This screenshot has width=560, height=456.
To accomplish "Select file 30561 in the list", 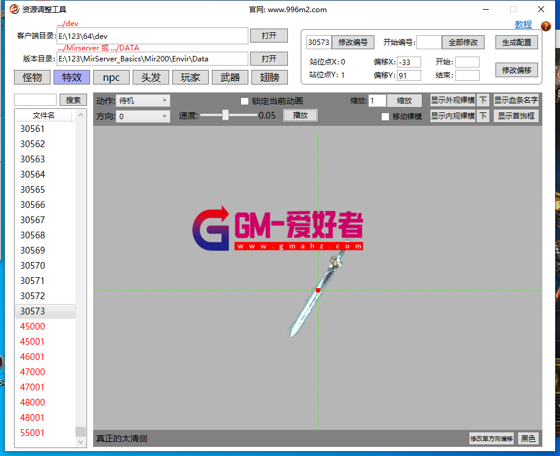I will click(x=45, y=129).
